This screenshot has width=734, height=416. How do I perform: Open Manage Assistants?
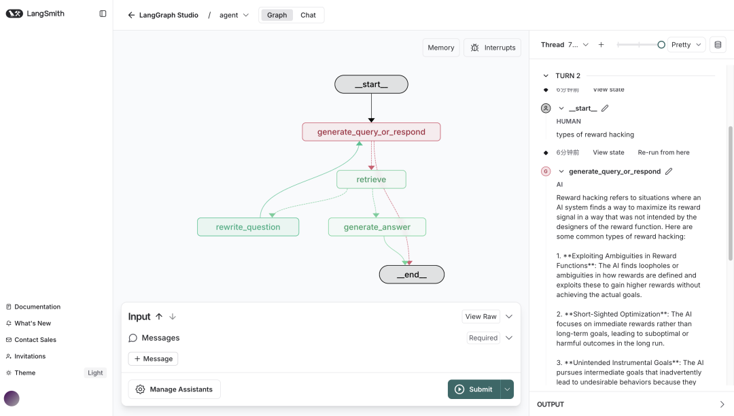click(x=174, y=389)
